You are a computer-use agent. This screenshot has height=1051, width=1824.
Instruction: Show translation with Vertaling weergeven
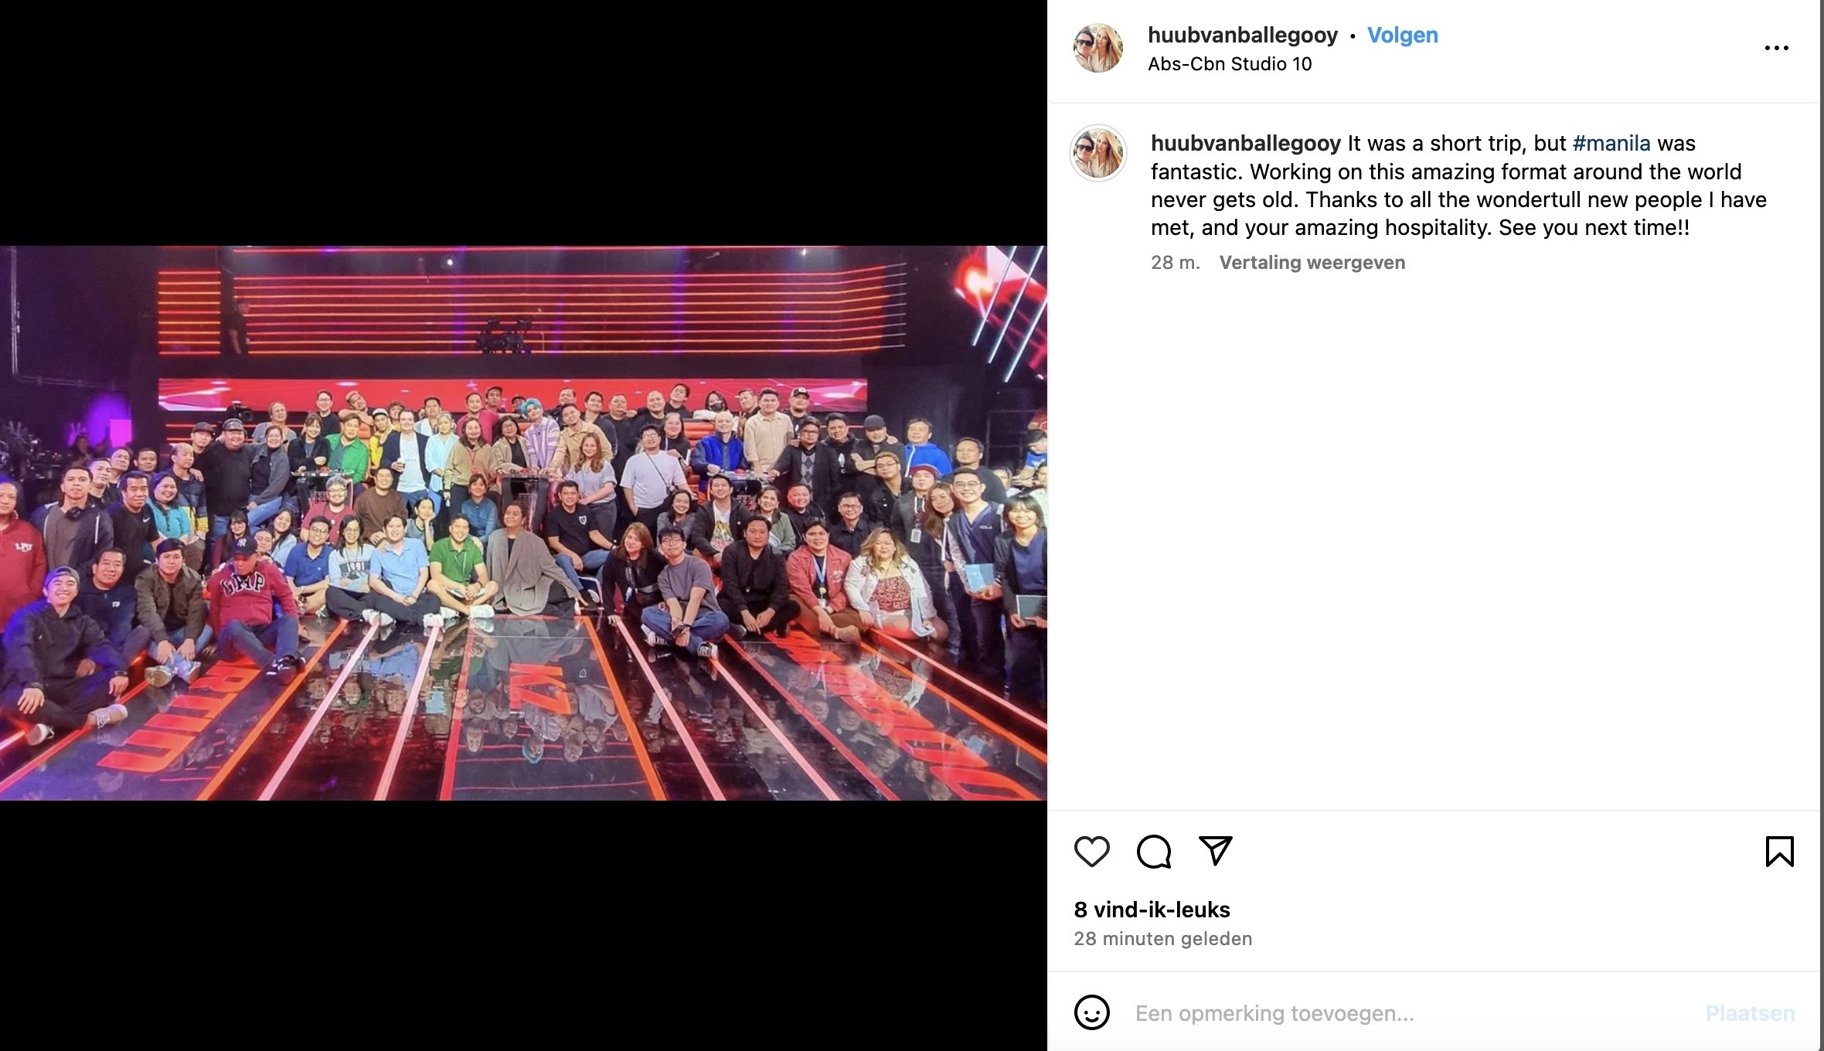1312,263
